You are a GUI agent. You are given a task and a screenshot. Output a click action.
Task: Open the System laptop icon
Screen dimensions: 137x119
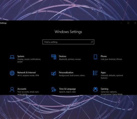point(12,57)
